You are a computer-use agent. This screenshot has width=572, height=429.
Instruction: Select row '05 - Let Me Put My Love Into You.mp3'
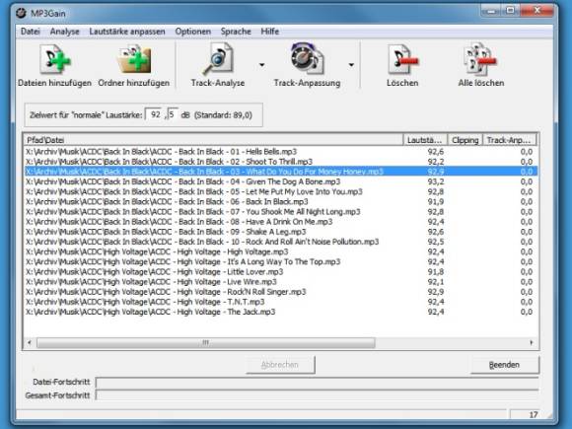(280, 191)
